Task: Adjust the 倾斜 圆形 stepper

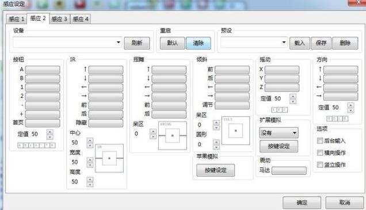Action: 216,144
